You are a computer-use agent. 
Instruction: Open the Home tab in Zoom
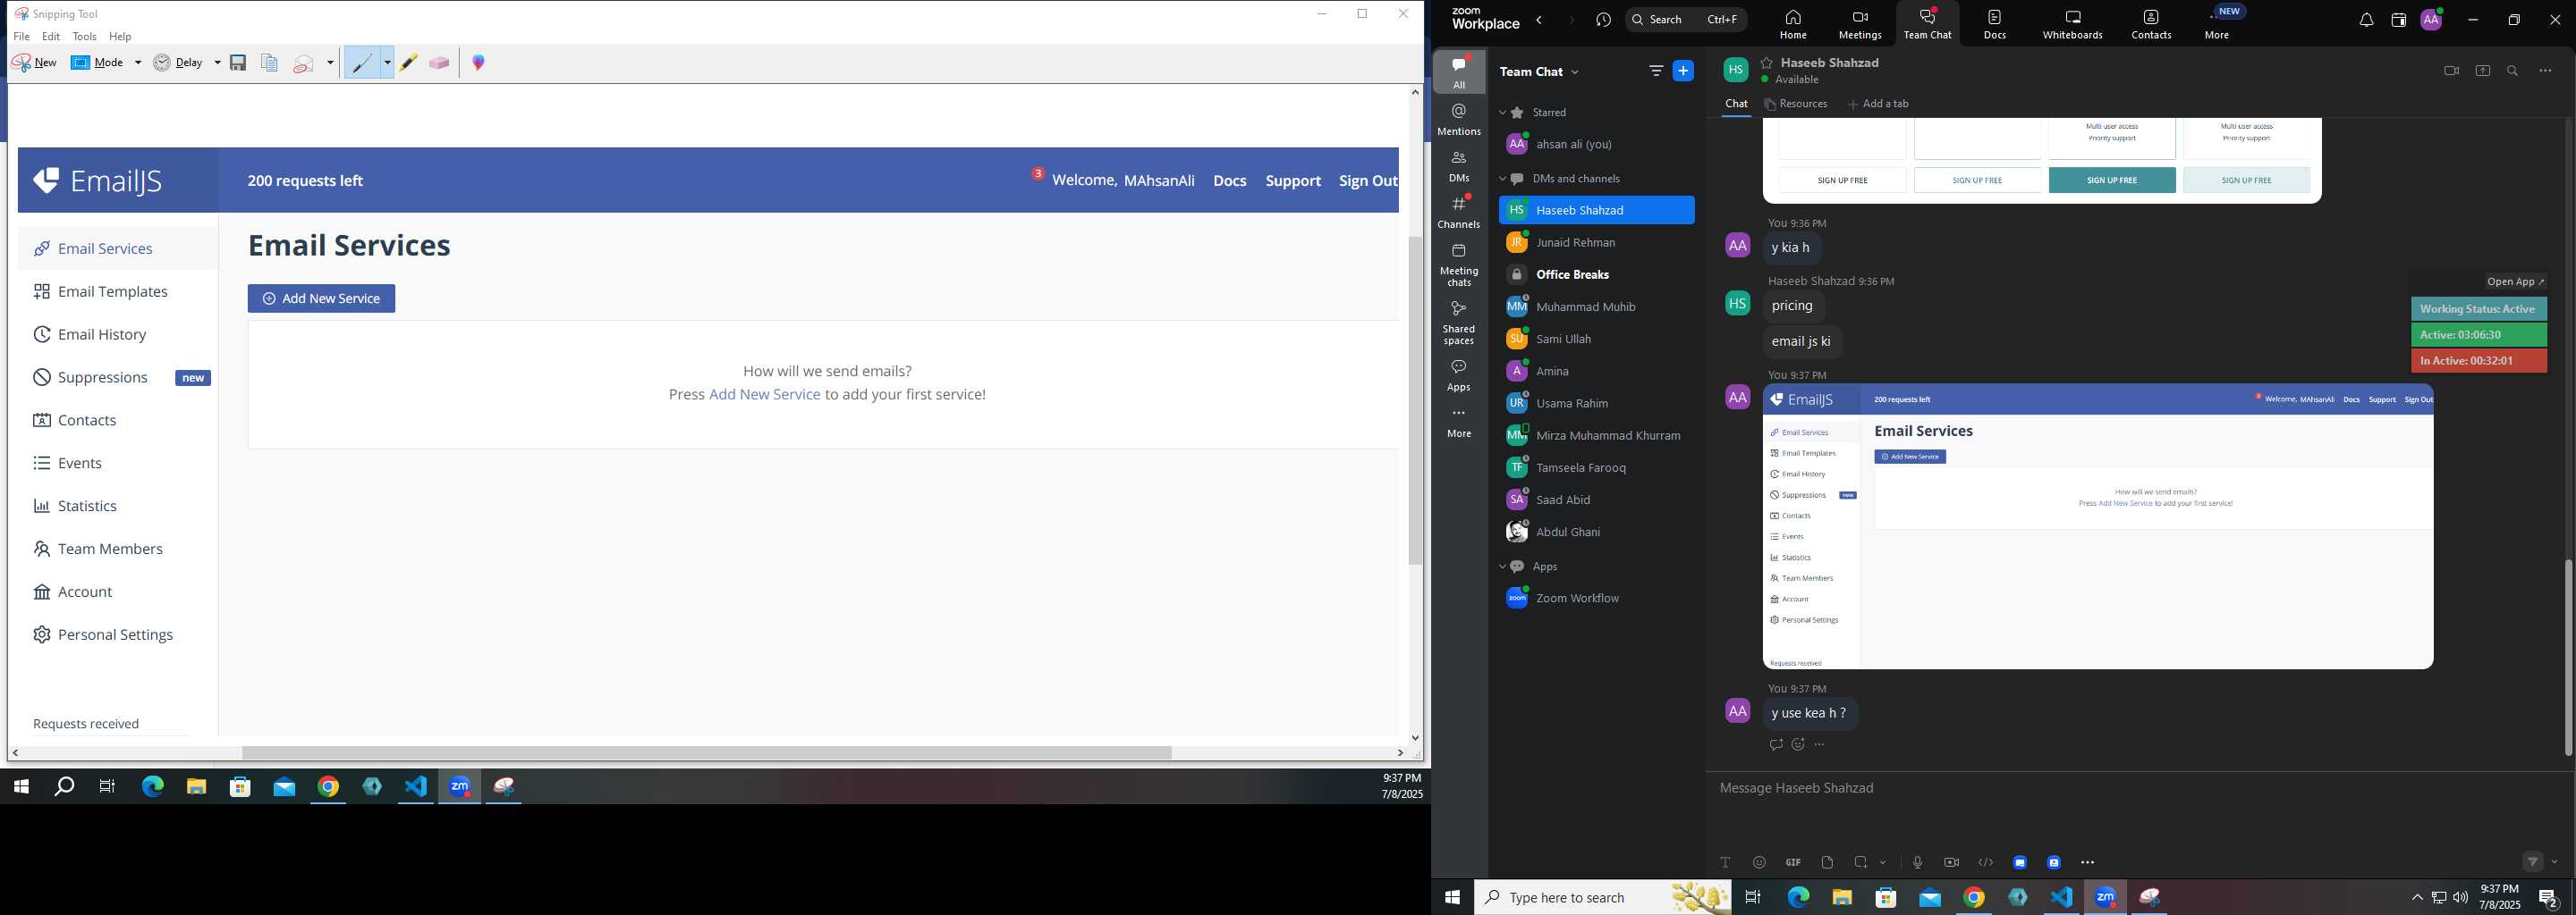coord(1793,25)
